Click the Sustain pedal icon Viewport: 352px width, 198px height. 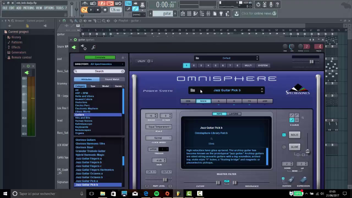pos(291,180)
